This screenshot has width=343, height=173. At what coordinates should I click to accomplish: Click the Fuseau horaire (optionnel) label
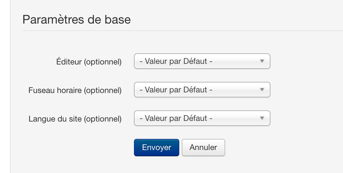pyautogui.click(x=75, y=90)
